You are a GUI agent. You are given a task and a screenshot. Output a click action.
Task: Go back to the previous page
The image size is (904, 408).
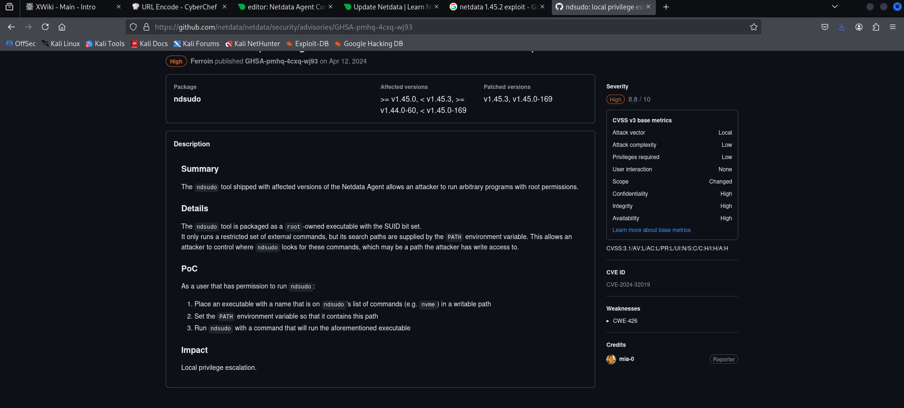[x=11, y=27]
